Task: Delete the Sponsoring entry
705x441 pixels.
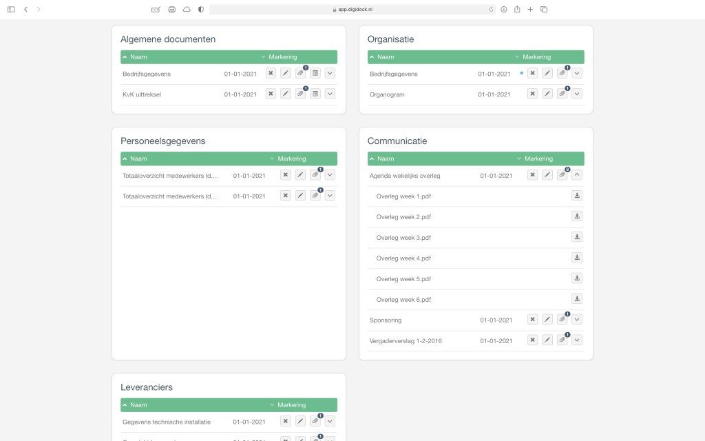Action: [532, 320]
